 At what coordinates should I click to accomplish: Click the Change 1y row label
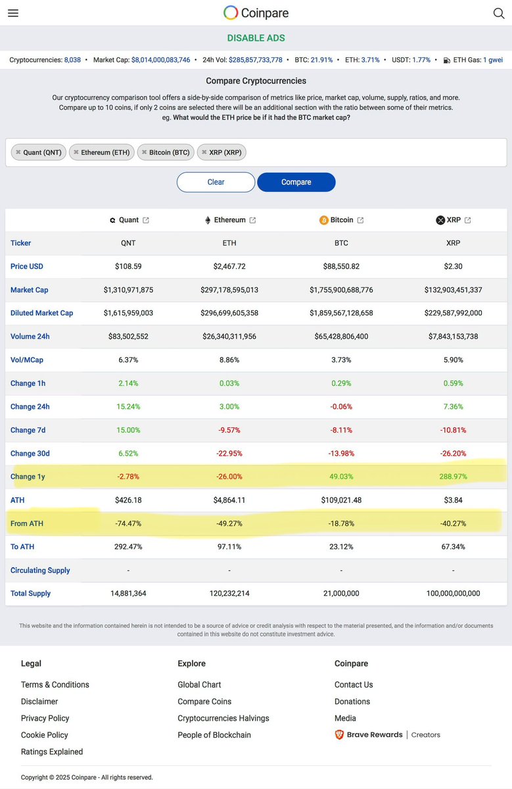(28, 477)
